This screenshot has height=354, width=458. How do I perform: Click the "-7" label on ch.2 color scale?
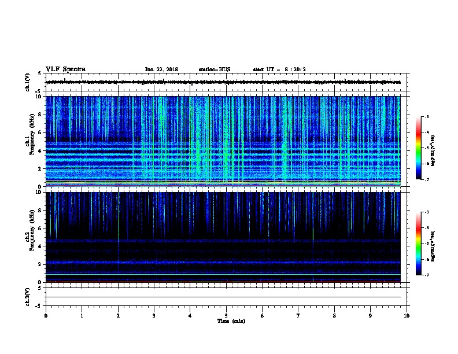click(426, 275)
